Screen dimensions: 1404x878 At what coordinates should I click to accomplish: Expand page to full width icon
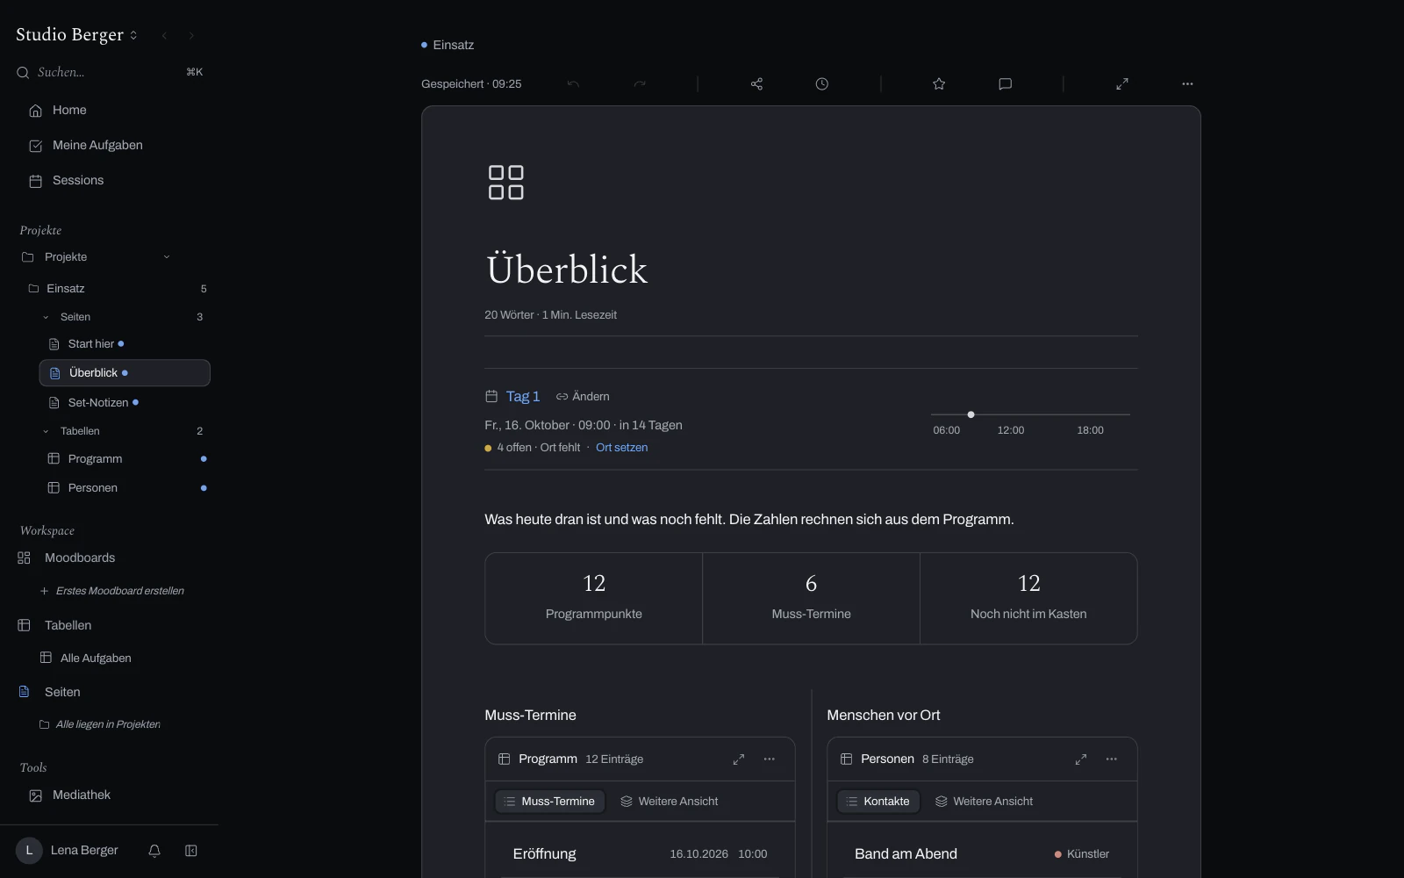coord(1122,83)
